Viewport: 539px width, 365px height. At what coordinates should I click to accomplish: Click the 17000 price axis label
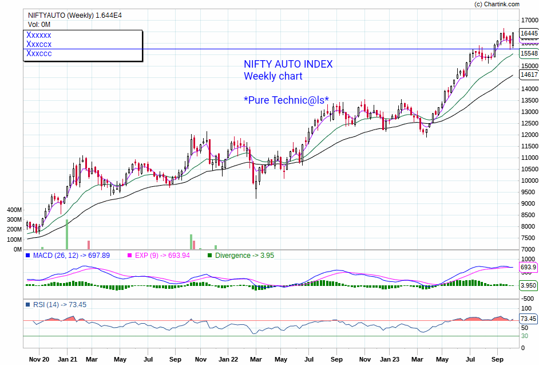click(530, 20)
